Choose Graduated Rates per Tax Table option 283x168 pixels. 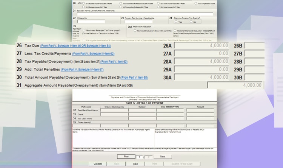(83, 31)
